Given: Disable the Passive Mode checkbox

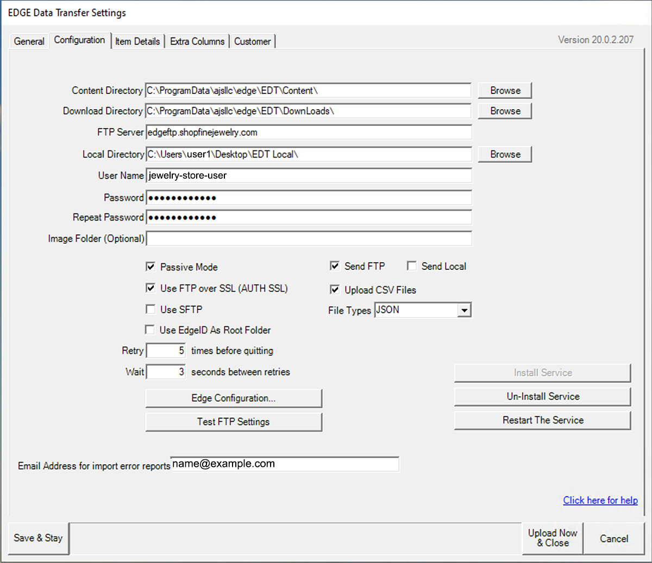Looking at the screenshot, I should click(151, 267).
